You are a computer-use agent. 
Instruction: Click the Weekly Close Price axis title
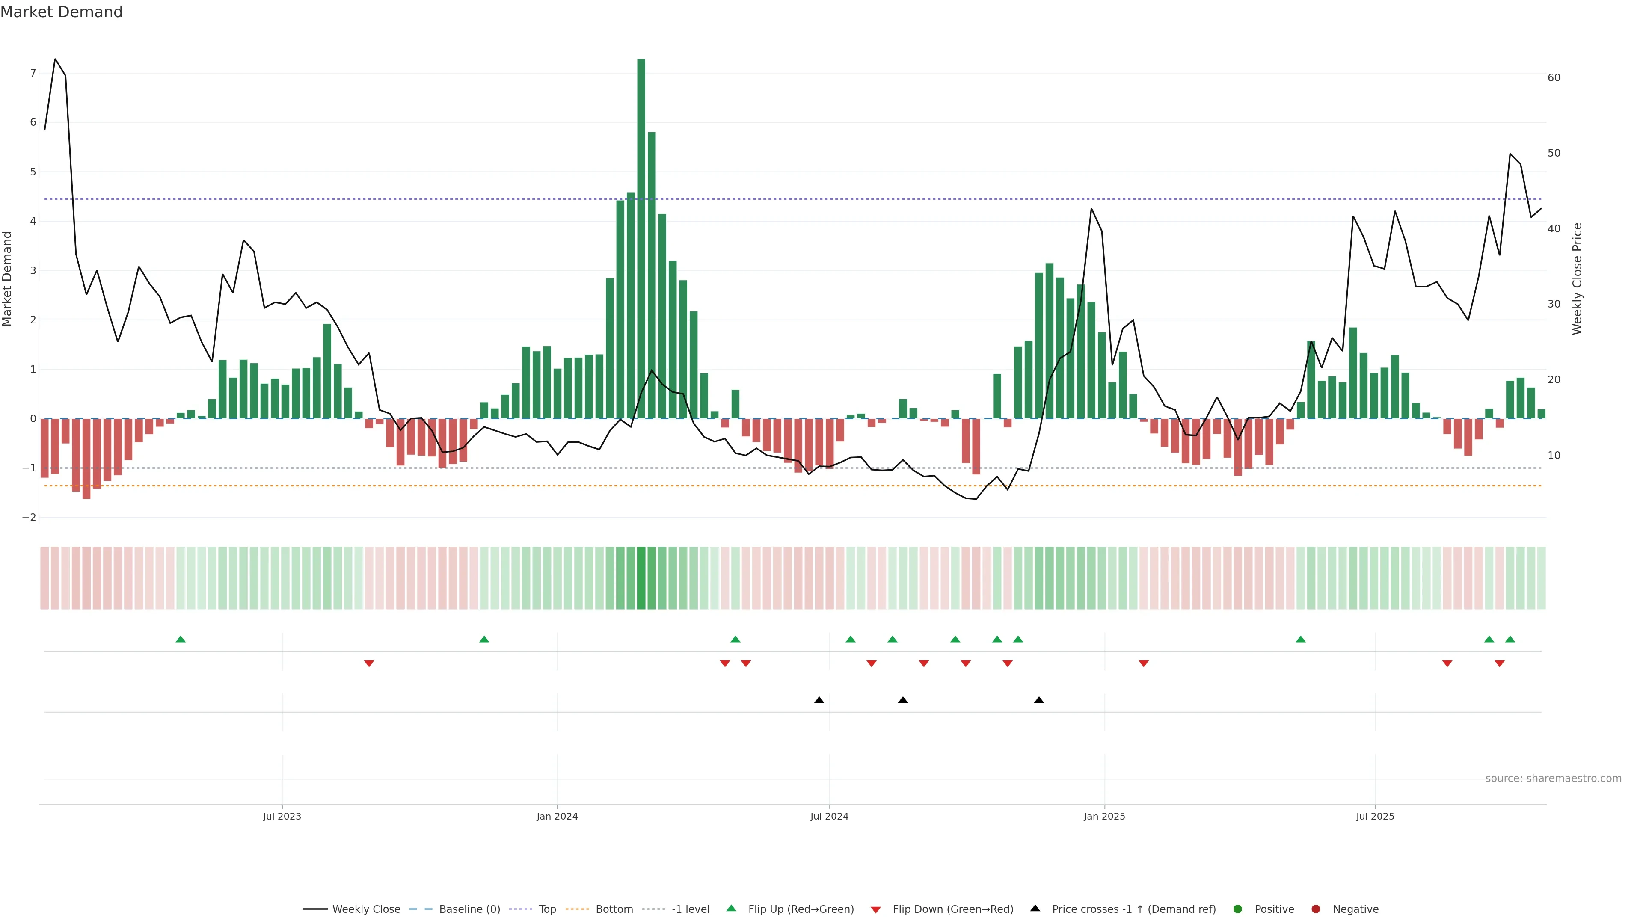coord(1577,278)
